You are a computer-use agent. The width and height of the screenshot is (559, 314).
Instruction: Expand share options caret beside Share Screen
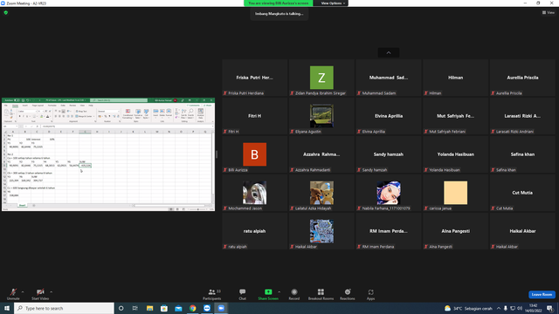(279, 292)
